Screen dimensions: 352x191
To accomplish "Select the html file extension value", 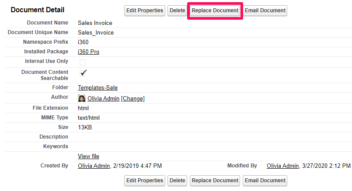I will click(x=83, y=108).
